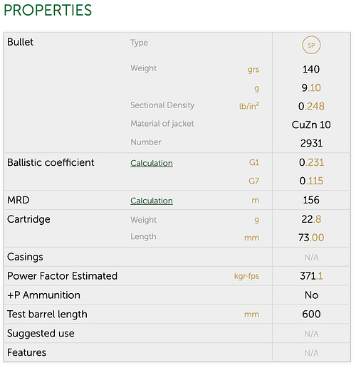Click the Features row label

26,352
